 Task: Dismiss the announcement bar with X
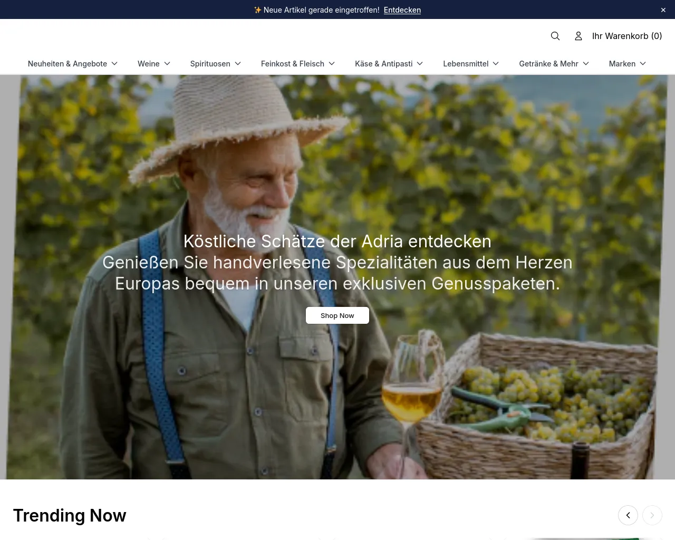[663, 10]
